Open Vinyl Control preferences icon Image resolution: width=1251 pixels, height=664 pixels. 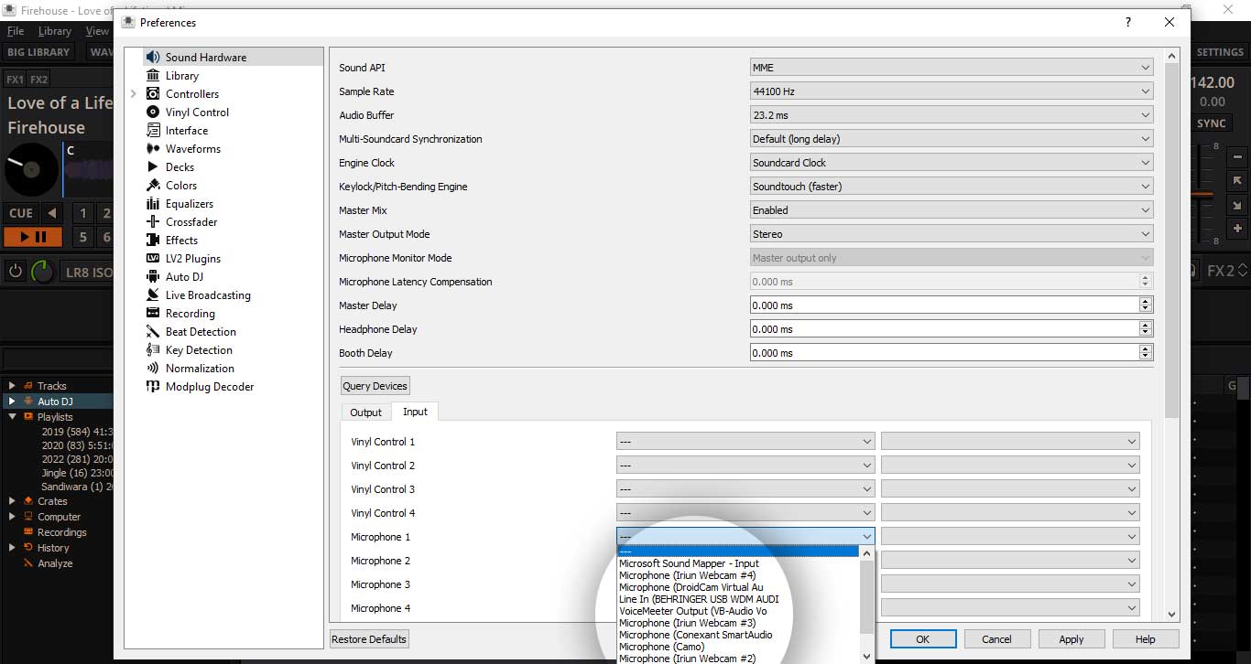click(x=153, y=112)
